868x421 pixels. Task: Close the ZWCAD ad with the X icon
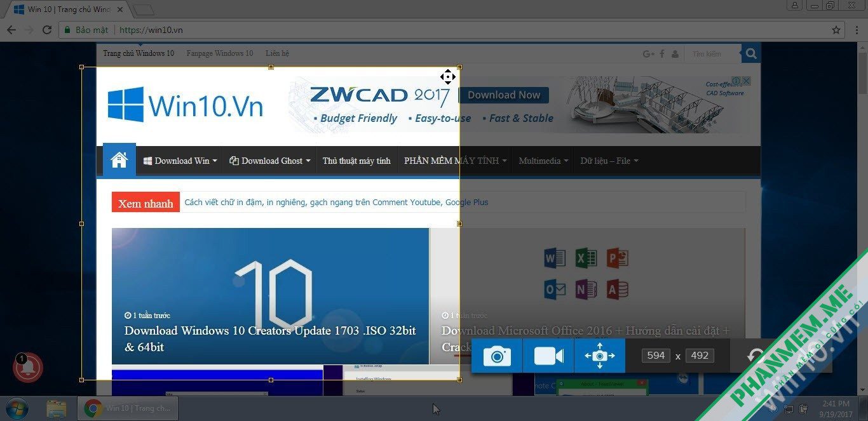[x=747, y=81]
